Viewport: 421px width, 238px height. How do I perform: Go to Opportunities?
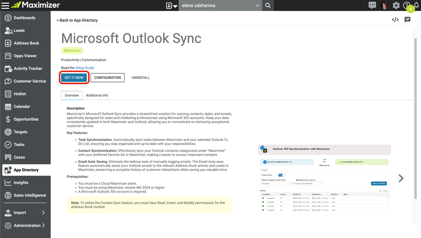(x=25, y=119)
